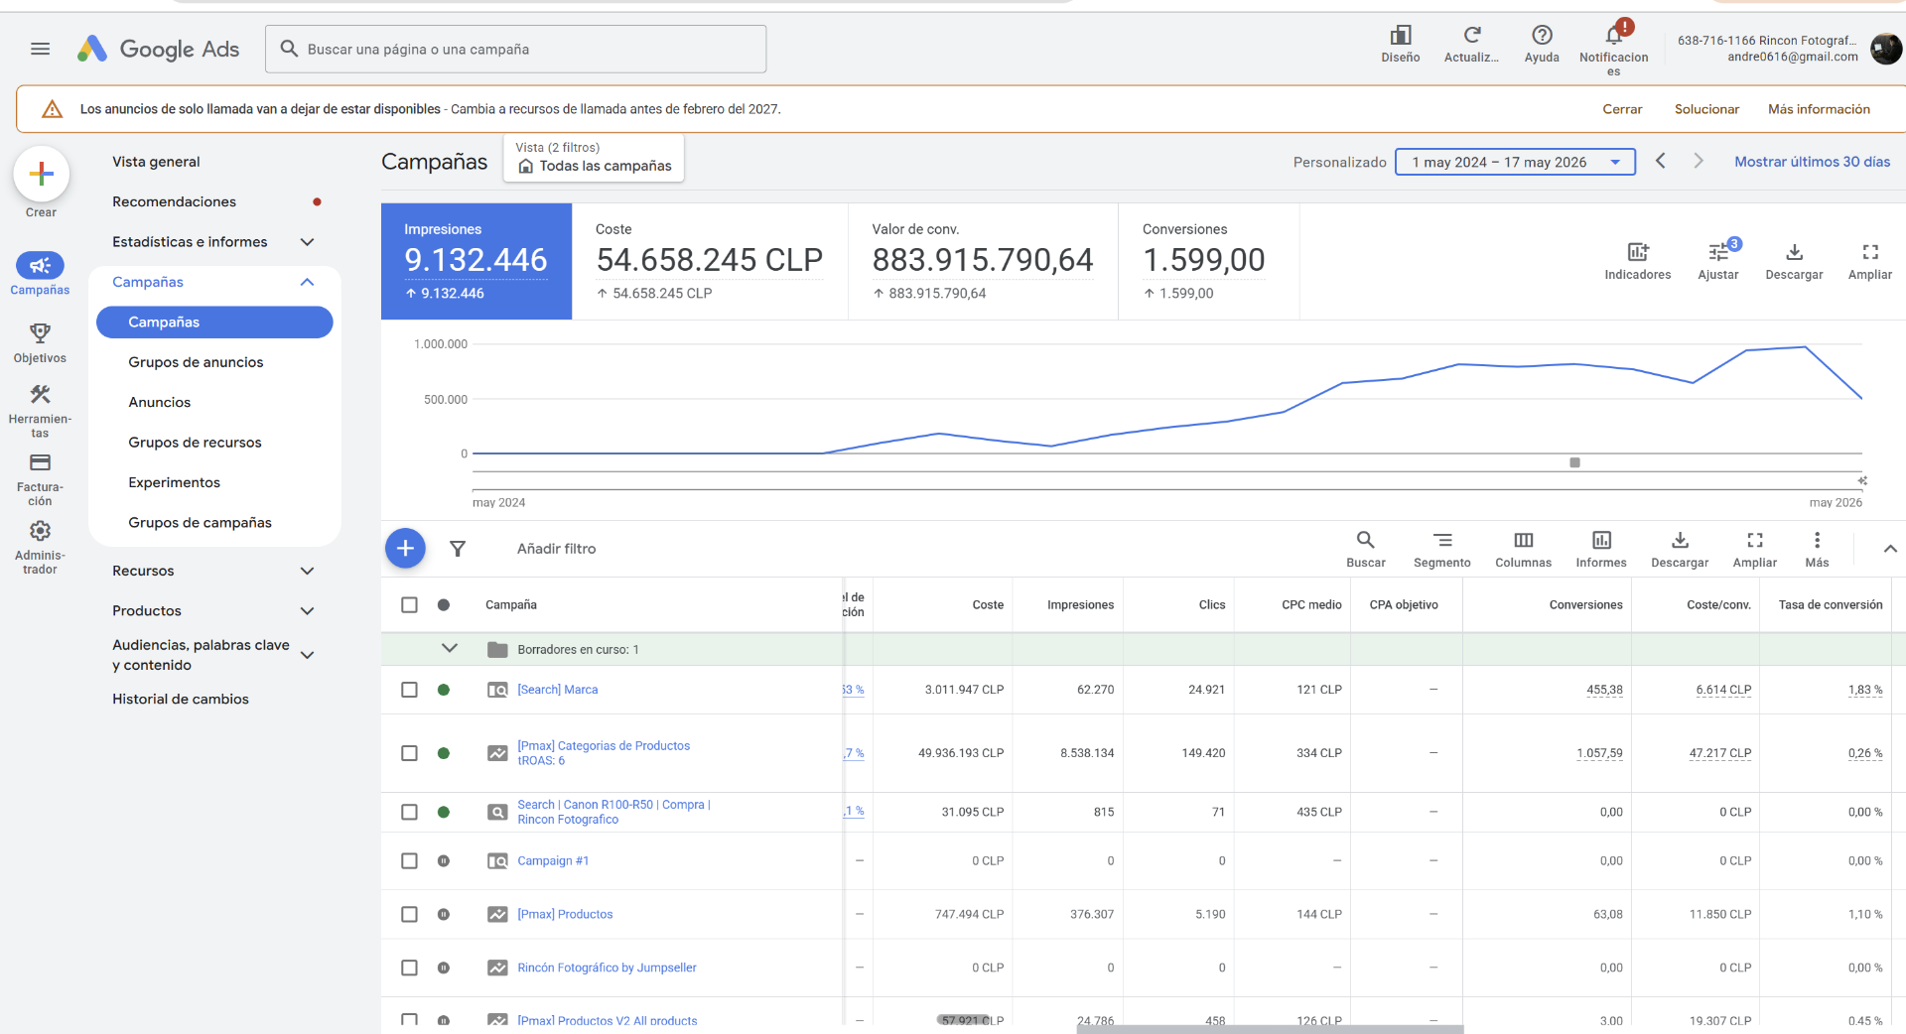The width and height of the screenshot is (1906, 1034).
Task: Open Vista general in sidebar
Action: pos(156,162)
